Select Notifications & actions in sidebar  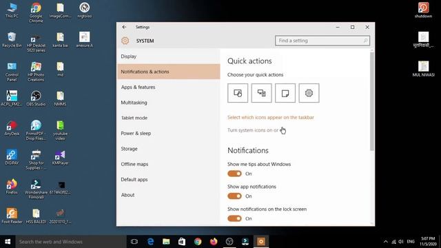tap(168, 72)
